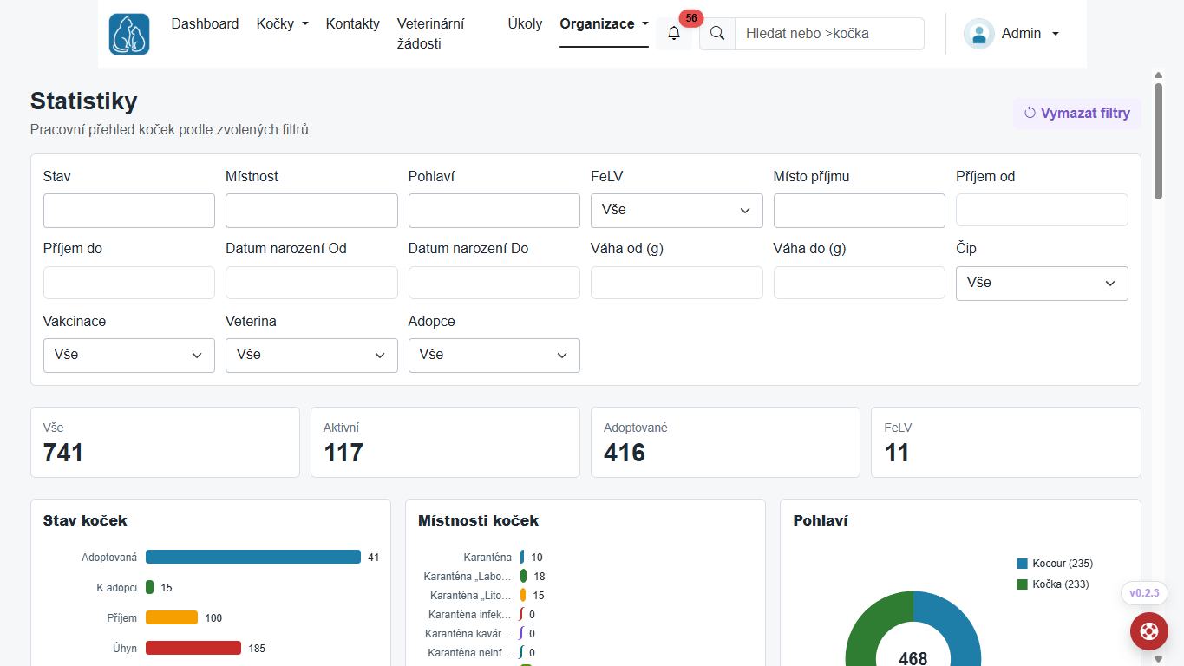Click the orange Příjem bar
Viewport: 1184px width, 666px height.
[x=172, y=617]
